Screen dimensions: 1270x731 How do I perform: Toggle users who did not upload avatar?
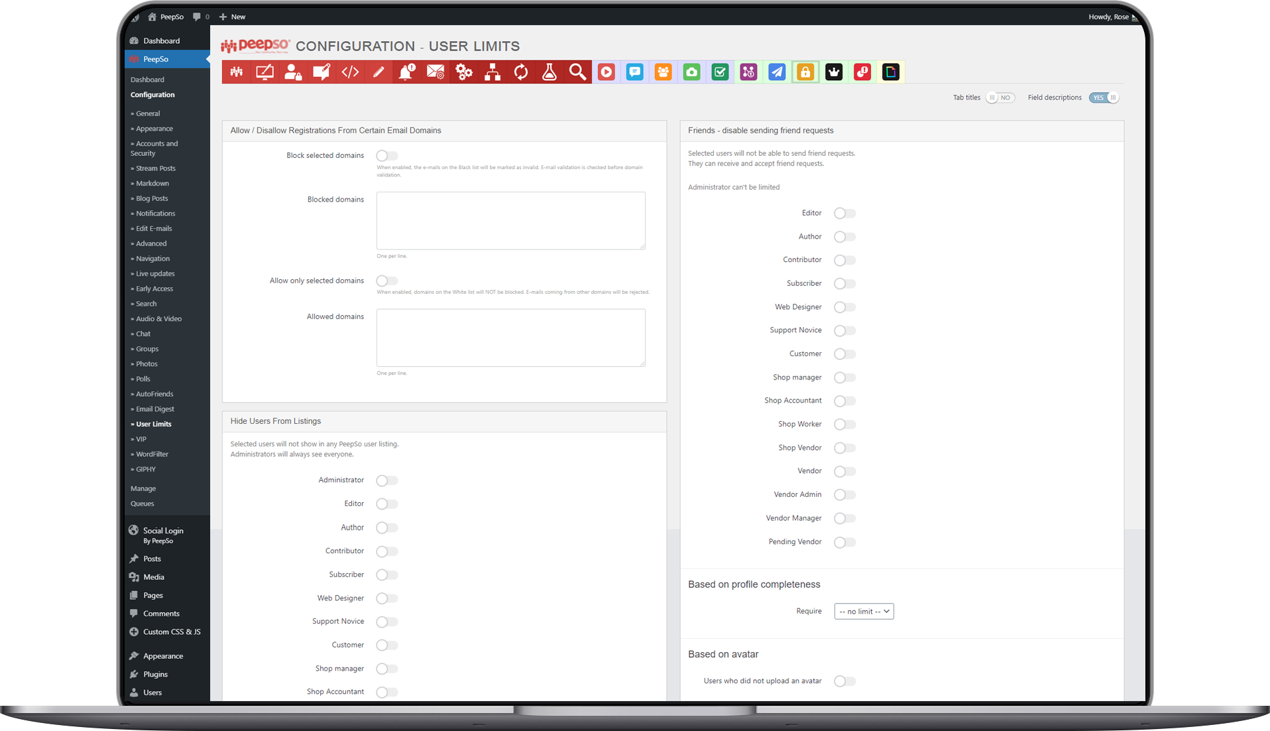[844, 681]
